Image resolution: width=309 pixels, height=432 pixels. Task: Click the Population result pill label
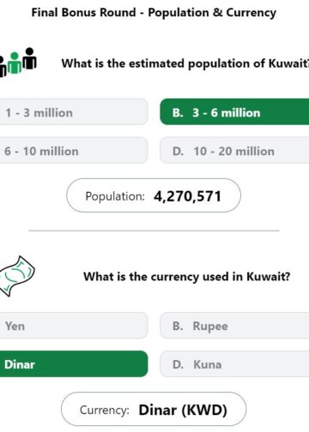(x=115, y=196)
